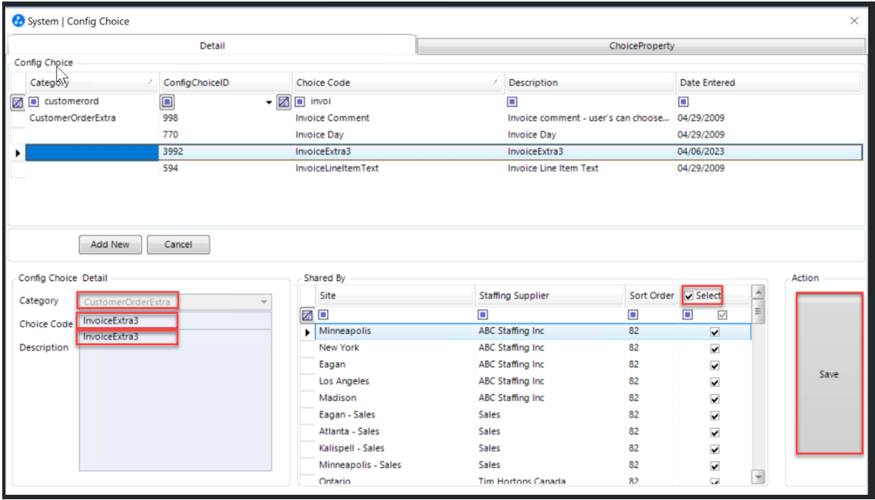Screen dimensions: 875x500
Task: Click filter operator icon in Category filter cell
Action: click(x=34, y=101)
